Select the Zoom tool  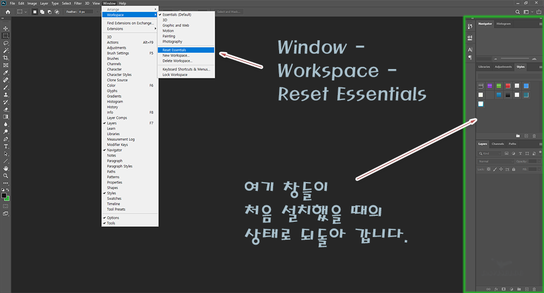(5, 176)
